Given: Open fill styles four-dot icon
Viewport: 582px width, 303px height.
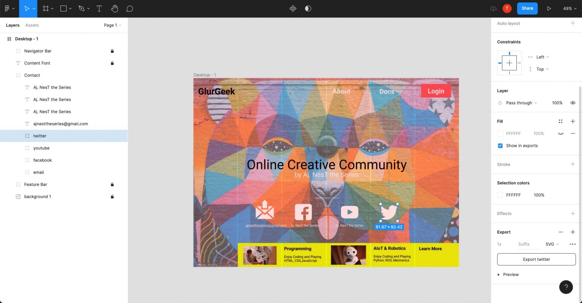Looking at the screenshot, I should click(560, 121).
